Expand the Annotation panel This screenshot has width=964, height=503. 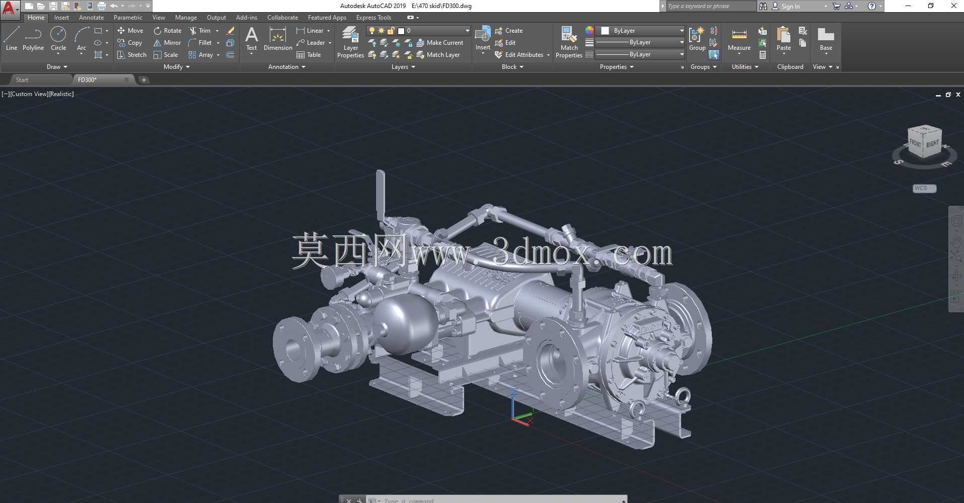pos(287,67)
